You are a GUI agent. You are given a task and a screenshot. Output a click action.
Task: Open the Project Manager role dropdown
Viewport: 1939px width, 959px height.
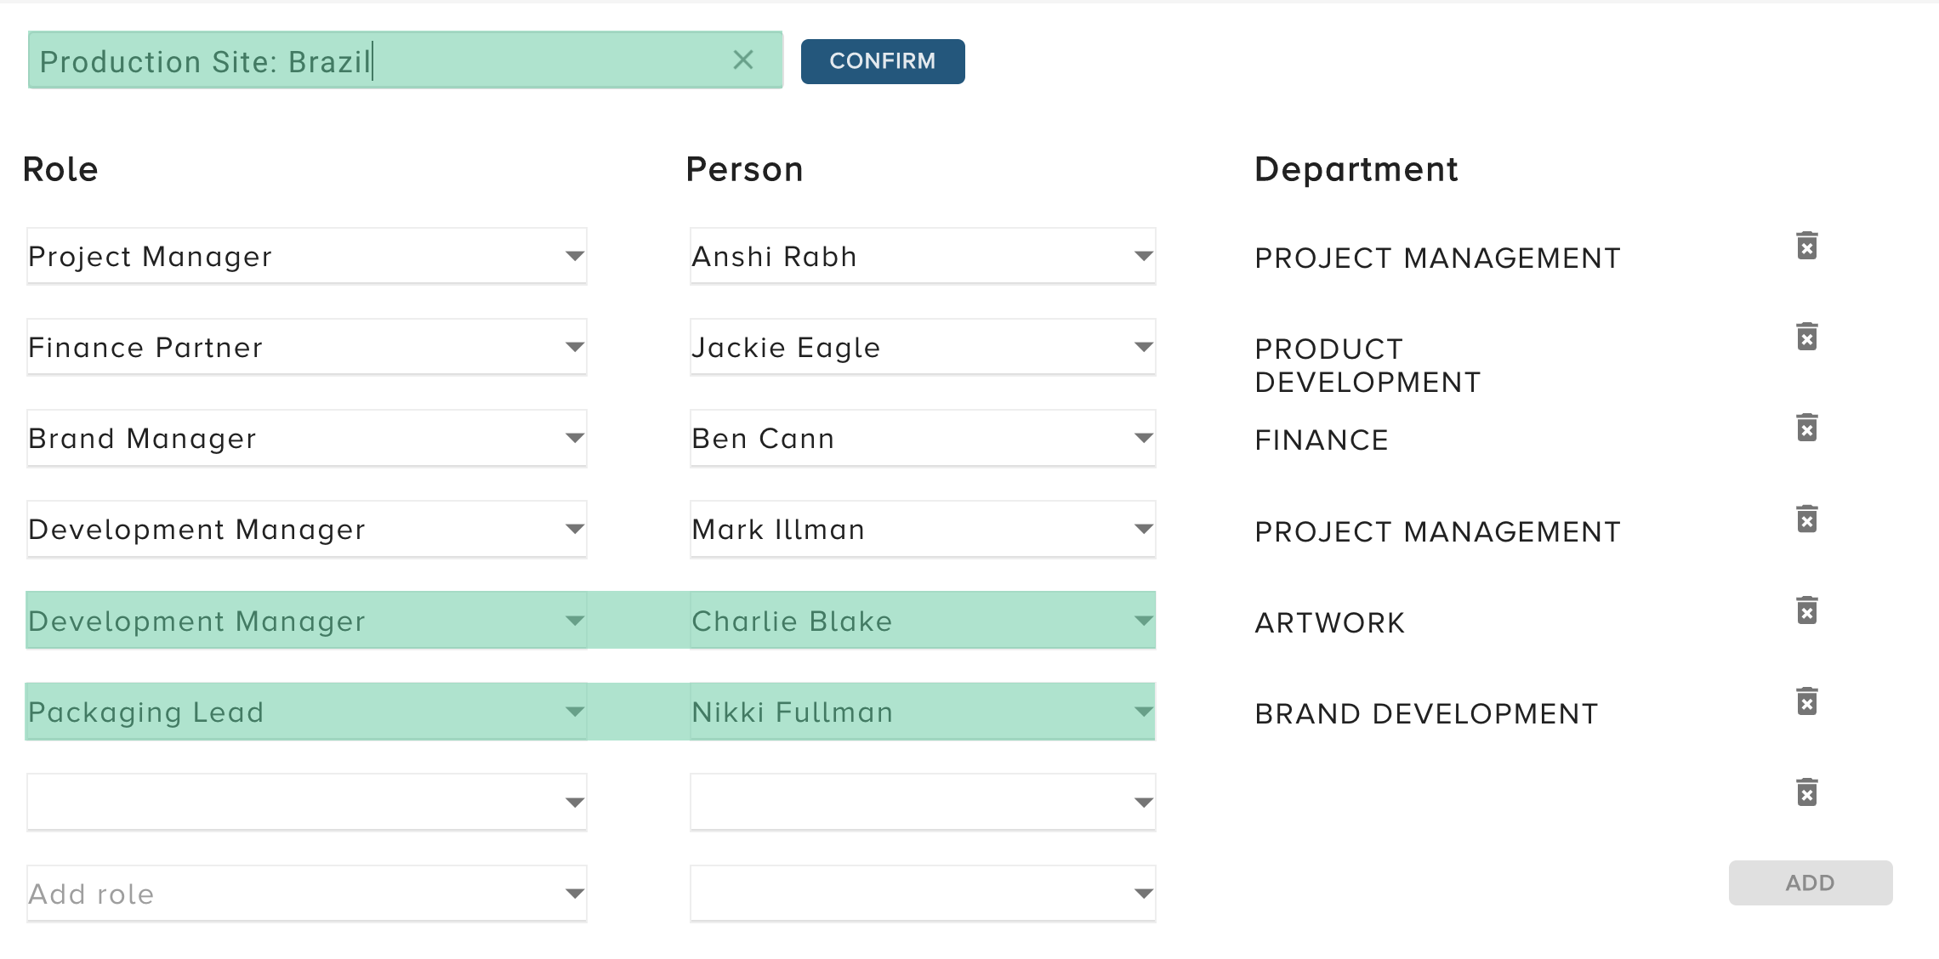[x=575, y=255]
